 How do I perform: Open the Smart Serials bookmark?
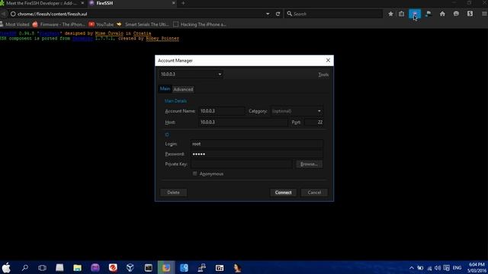tap(143, 24)
